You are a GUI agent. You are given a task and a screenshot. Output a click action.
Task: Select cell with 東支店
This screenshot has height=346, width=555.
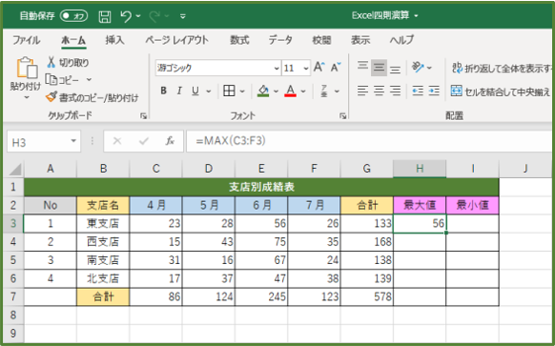click(x=103, y=223)
